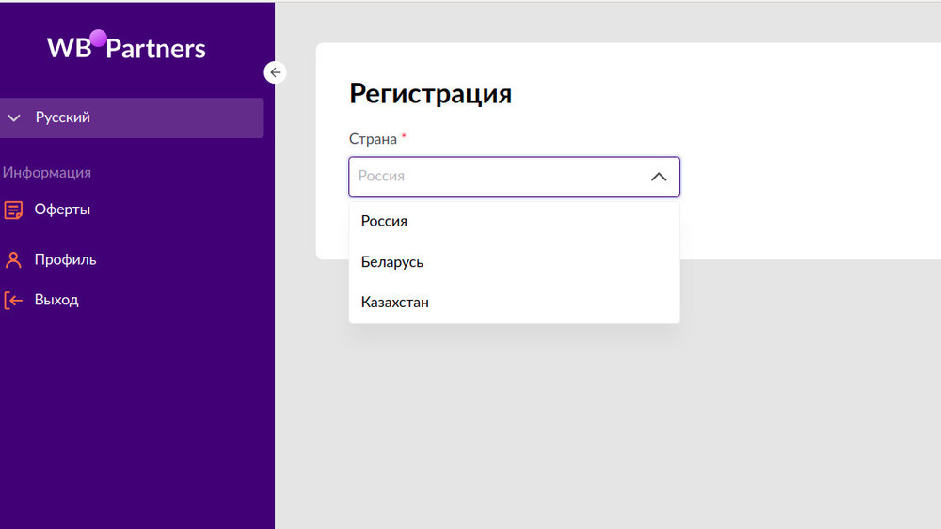Click the Профиль person icon
The width and height of the screenshot is (941, 529).
13,260
